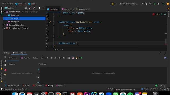Image resolution: width=170 pixels, height=95 pixels.
Task: Fold jsonSerialize function at line 41
Action: 54,22
